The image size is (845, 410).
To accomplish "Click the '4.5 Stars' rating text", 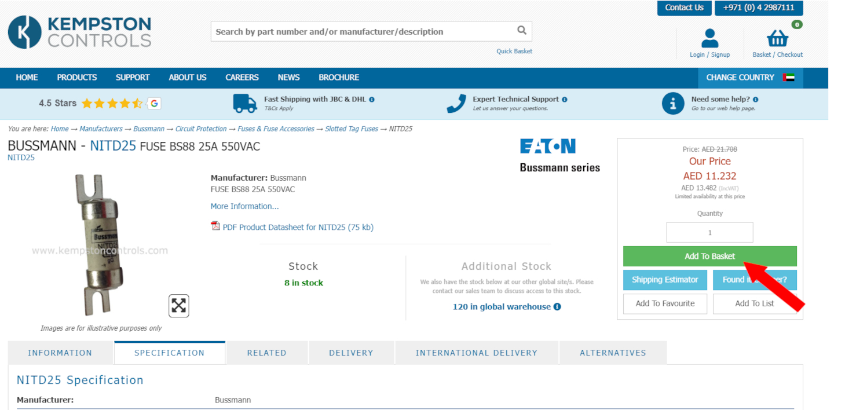I will pos(57,104).
